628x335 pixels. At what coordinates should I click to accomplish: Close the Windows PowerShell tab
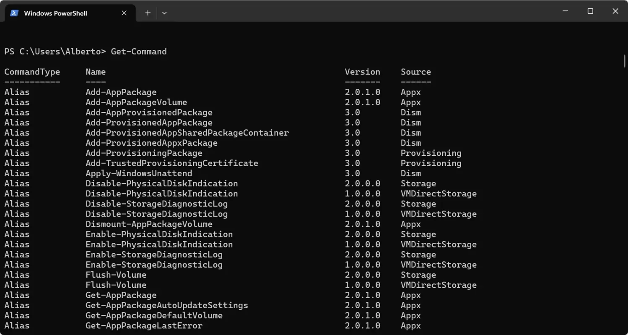(x=124, y=13)
